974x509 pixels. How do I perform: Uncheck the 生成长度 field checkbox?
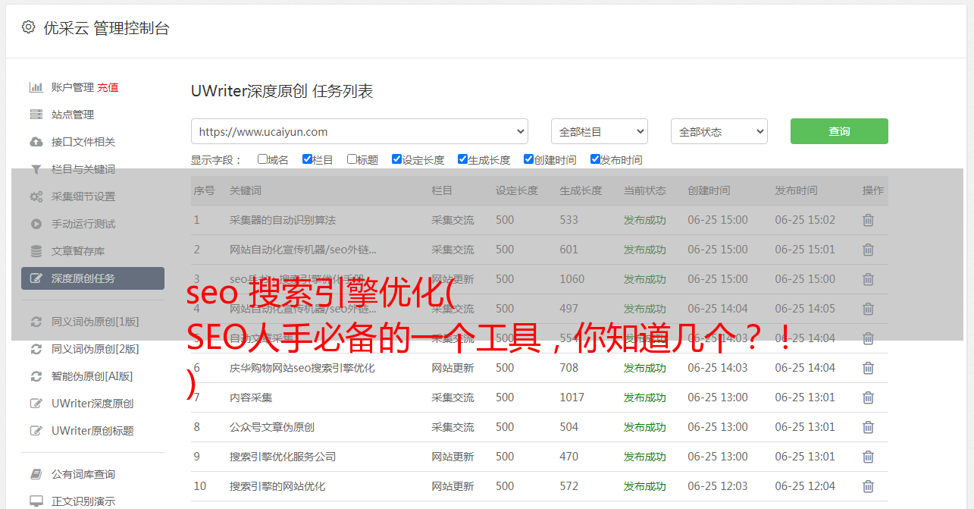(x=462, y=159)
